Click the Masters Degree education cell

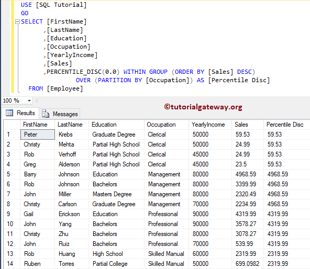click(x=116, y=194)
